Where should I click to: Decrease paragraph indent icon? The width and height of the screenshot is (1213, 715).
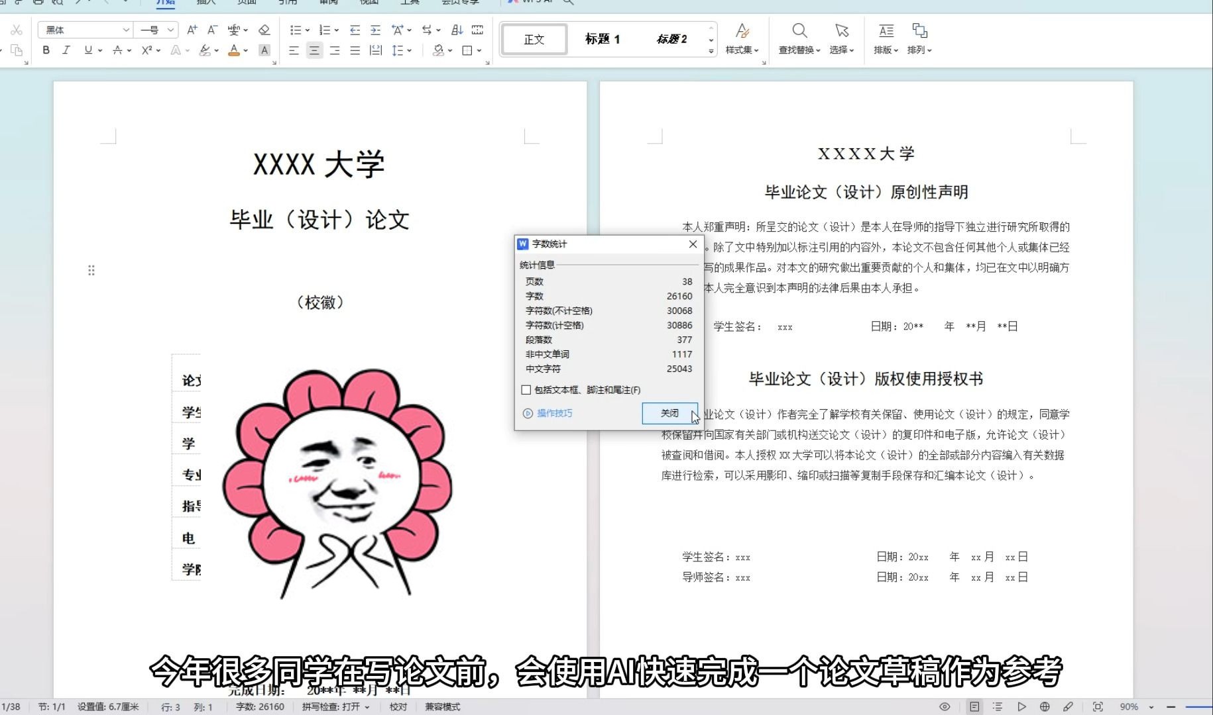[x=355, y=30]
